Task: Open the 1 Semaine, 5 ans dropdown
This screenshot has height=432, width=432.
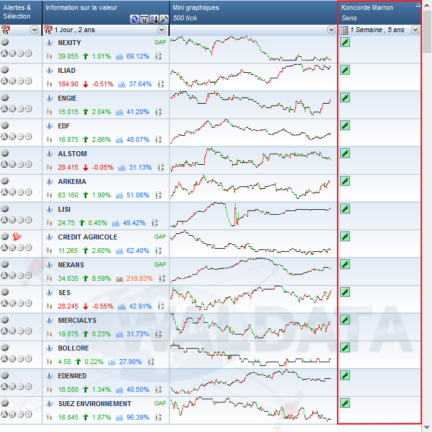Action: click(415, 30)
